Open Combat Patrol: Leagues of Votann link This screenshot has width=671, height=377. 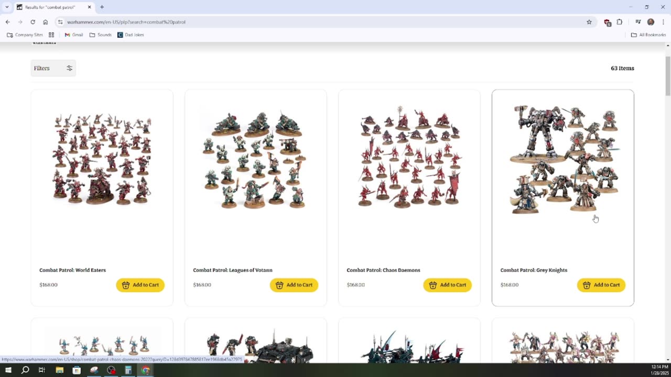233,270
